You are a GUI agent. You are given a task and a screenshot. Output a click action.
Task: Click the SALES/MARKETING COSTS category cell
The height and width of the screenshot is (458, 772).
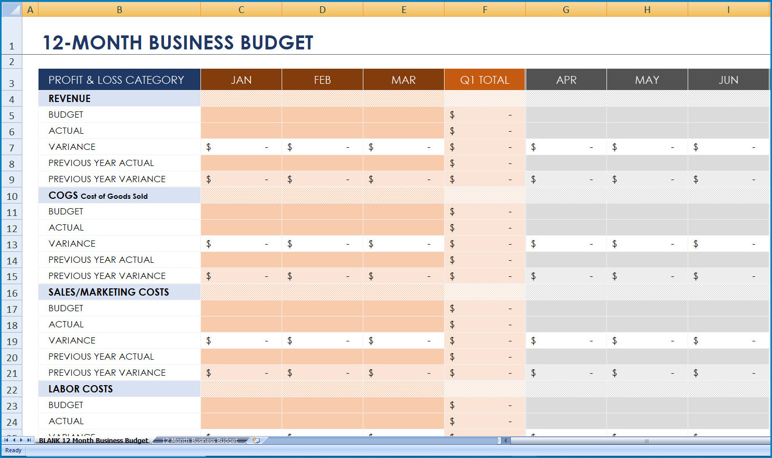coord(119,292)
